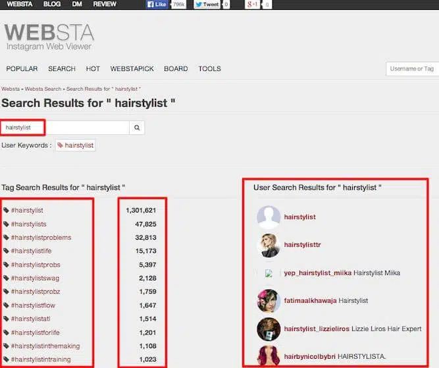Click hairstylisttr profile picture
Viewport: 439px width, 368px height.
(x=269, y=244)
